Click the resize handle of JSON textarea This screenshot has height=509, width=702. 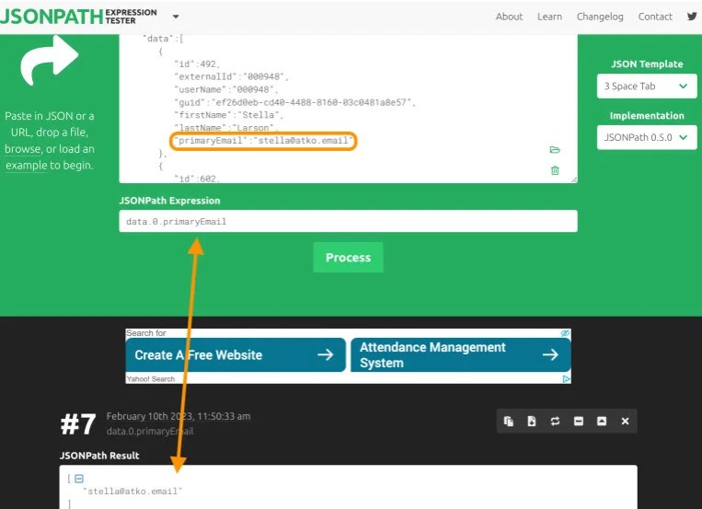click(574, 179)
